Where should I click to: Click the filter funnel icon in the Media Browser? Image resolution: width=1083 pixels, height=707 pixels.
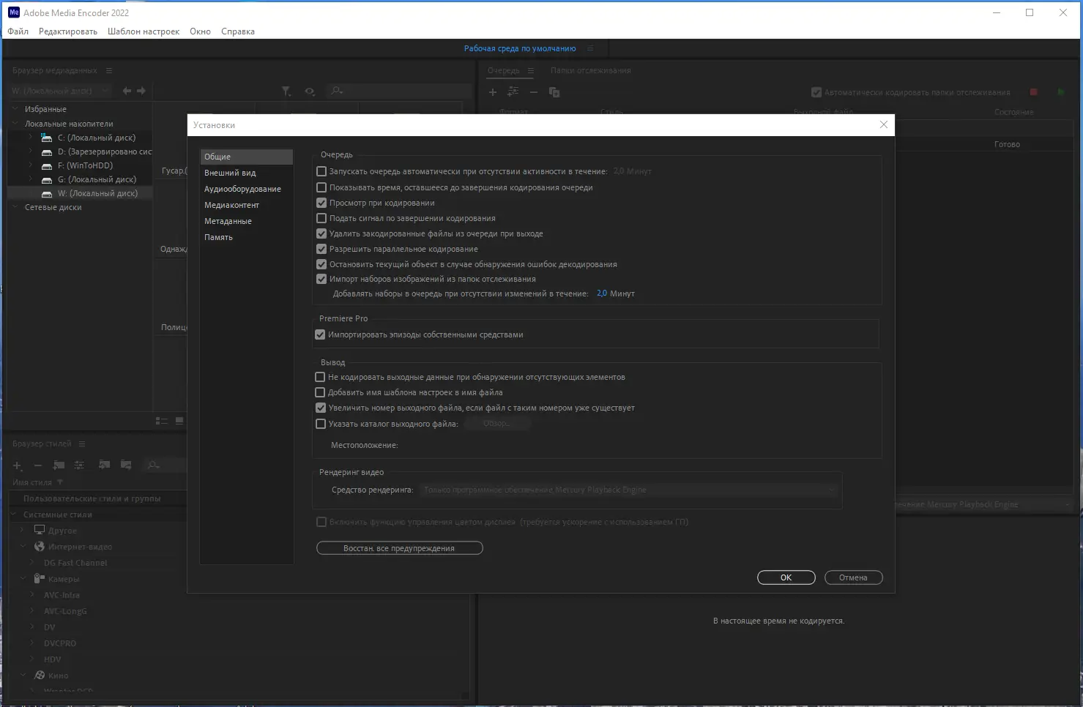tap(286, 91)
